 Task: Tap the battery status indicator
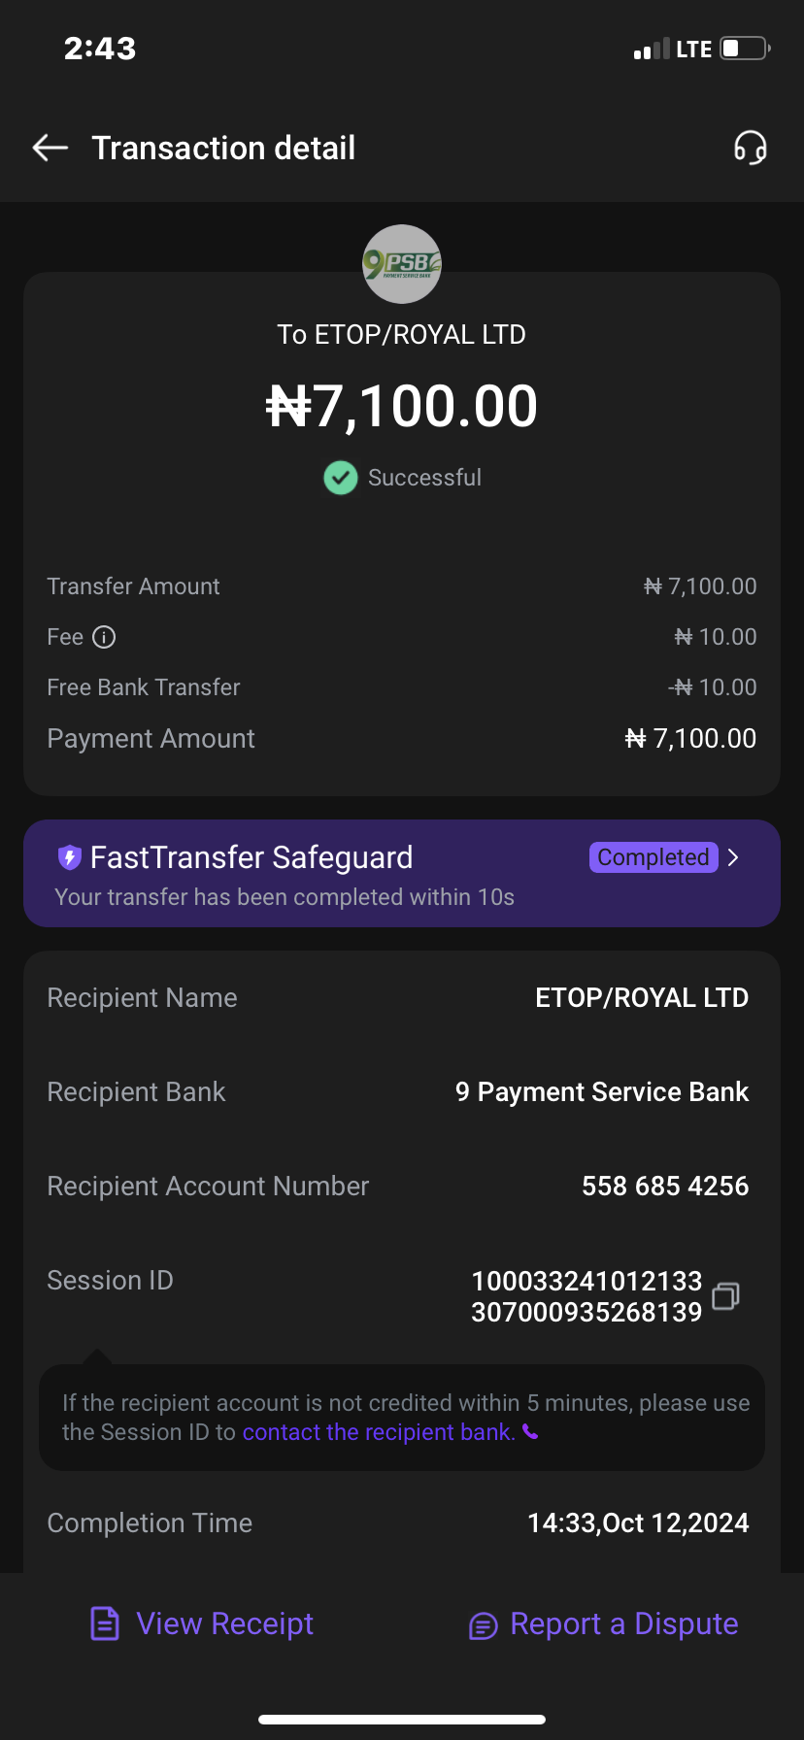click(745, 49)
